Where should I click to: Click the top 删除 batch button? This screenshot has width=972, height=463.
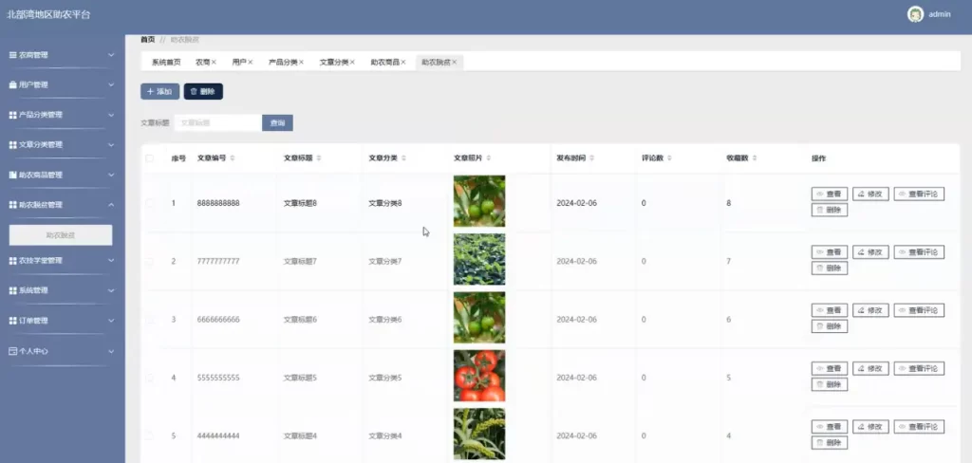pos(203,92)
